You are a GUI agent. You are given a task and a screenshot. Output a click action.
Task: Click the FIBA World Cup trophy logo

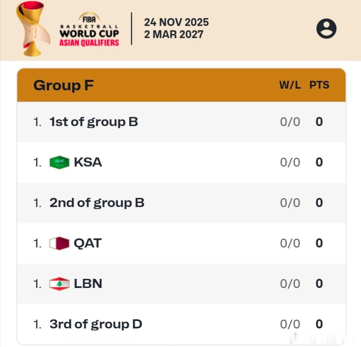tap(33, 29)
